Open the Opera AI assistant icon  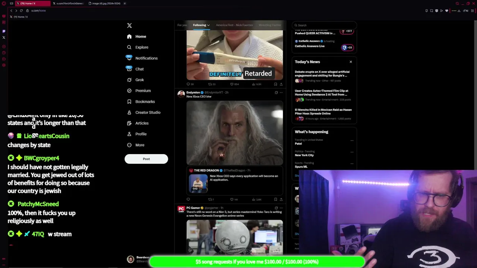[466, 10]
